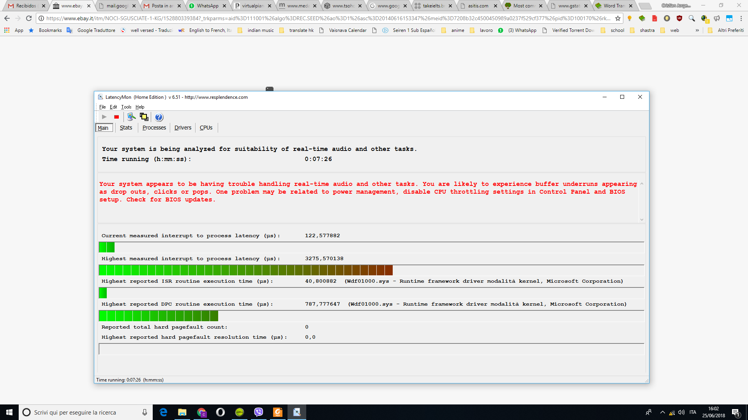This screenshot has width=748, height=420.
Task: Open the Tools menu in LatencyMon
Action: coord(126,107)
